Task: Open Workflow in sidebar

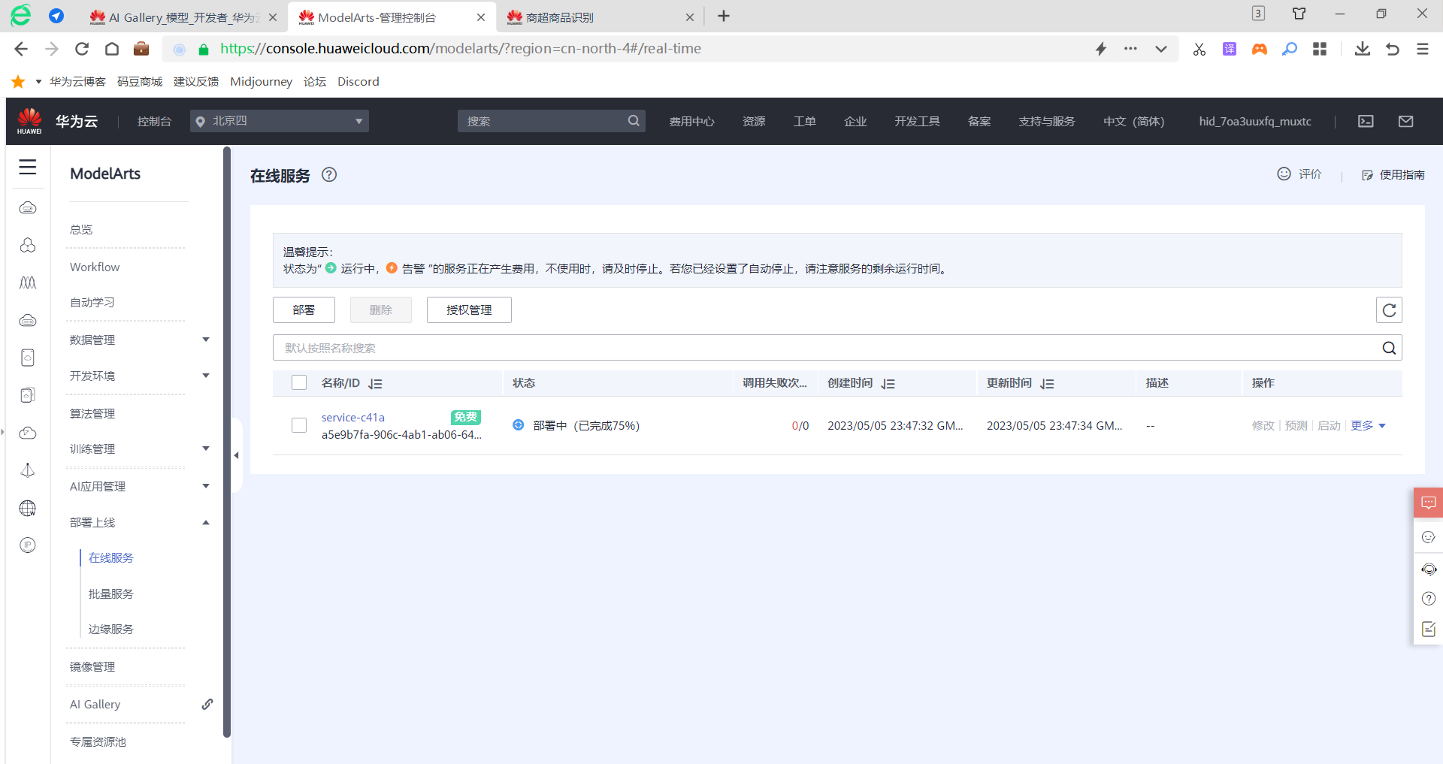Action: click(x=95, y=267)
